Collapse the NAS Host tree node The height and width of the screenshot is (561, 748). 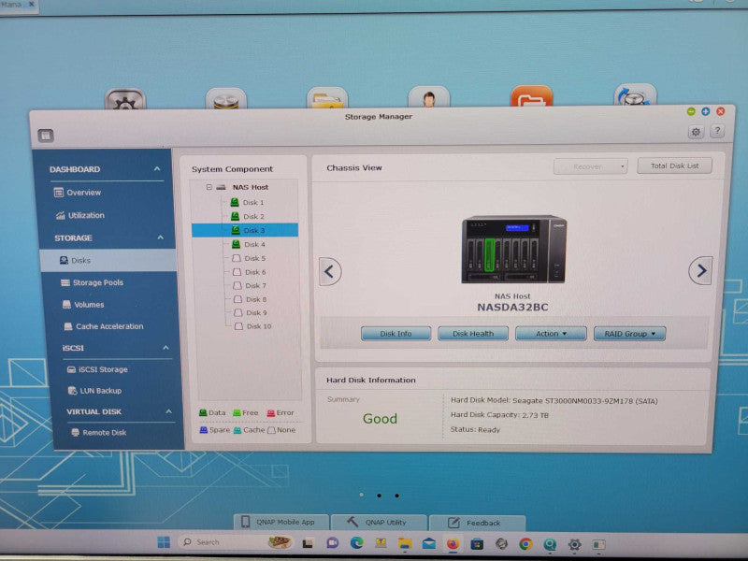[x=209, y=187]
